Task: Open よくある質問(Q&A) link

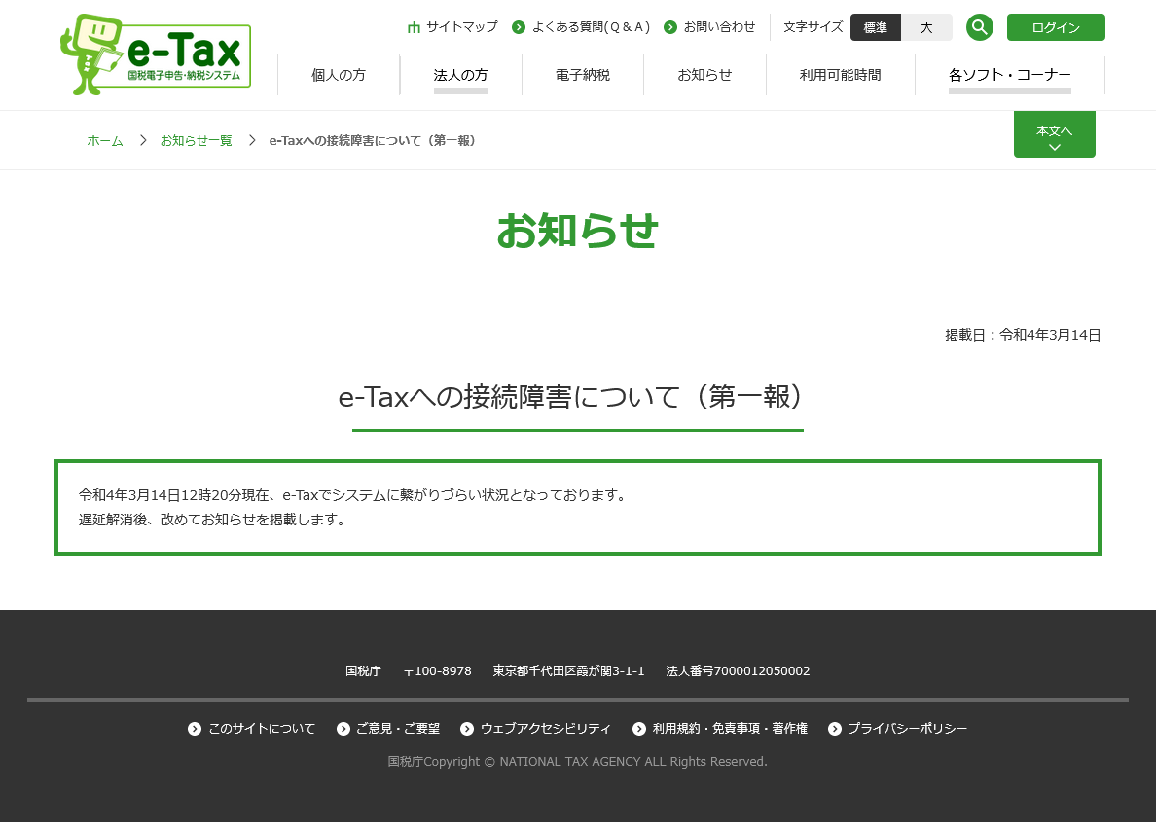Action: point(590,27)
